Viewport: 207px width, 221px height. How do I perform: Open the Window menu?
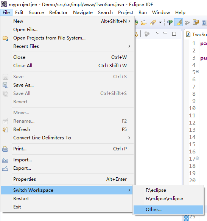[x=161, y=13]
